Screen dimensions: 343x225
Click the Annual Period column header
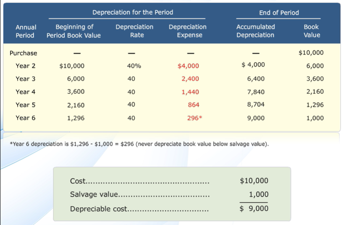click(x=25, y=31)
